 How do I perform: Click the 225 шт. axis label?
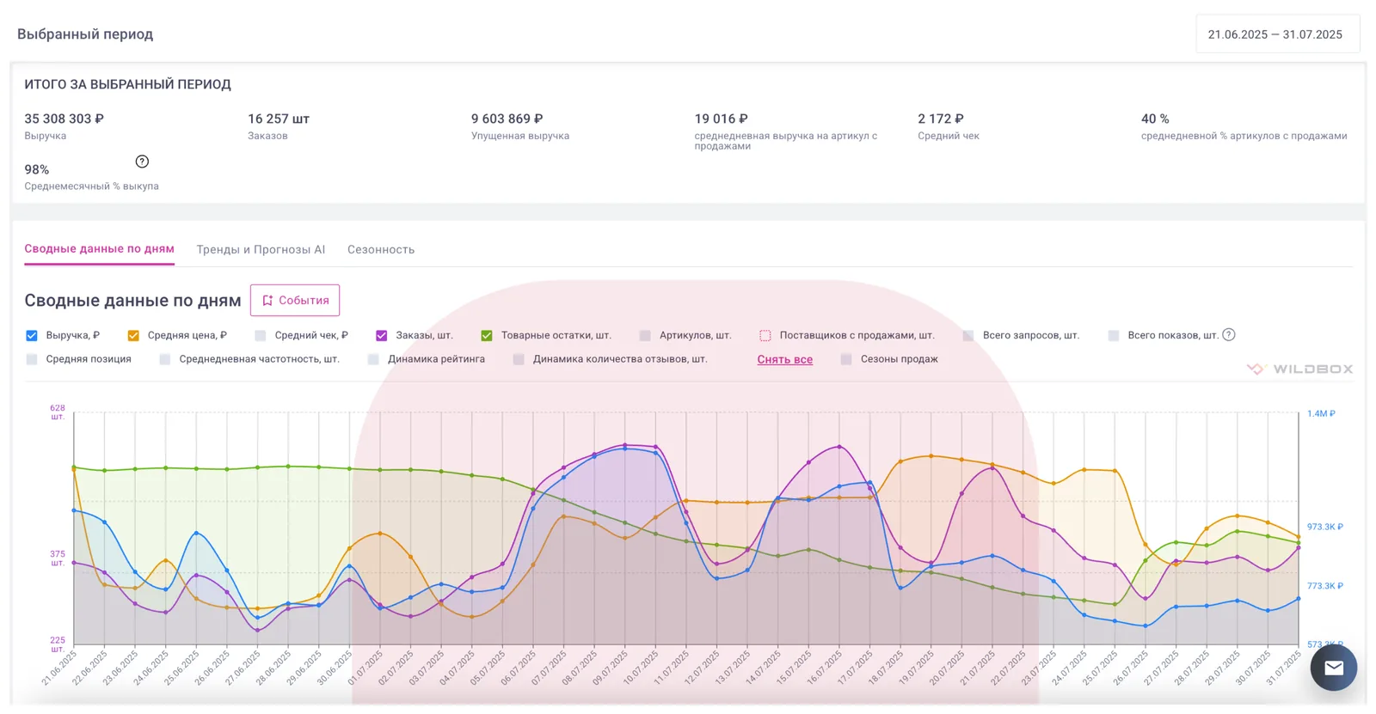pos(58,644)
